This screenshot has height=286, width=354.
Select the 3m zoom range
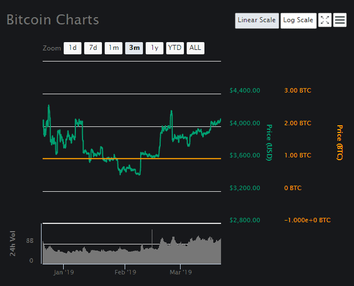[134, 48]
